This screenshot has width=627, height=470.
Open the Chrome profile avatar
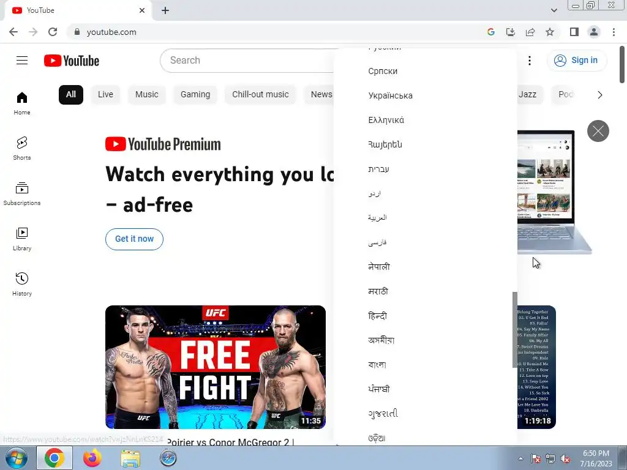pyautogui.click(x=594, y=32)
